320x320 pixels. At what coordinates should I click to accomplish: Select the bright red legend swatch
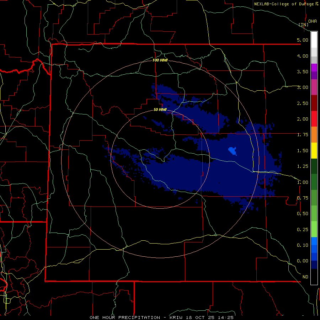(314, 119)
